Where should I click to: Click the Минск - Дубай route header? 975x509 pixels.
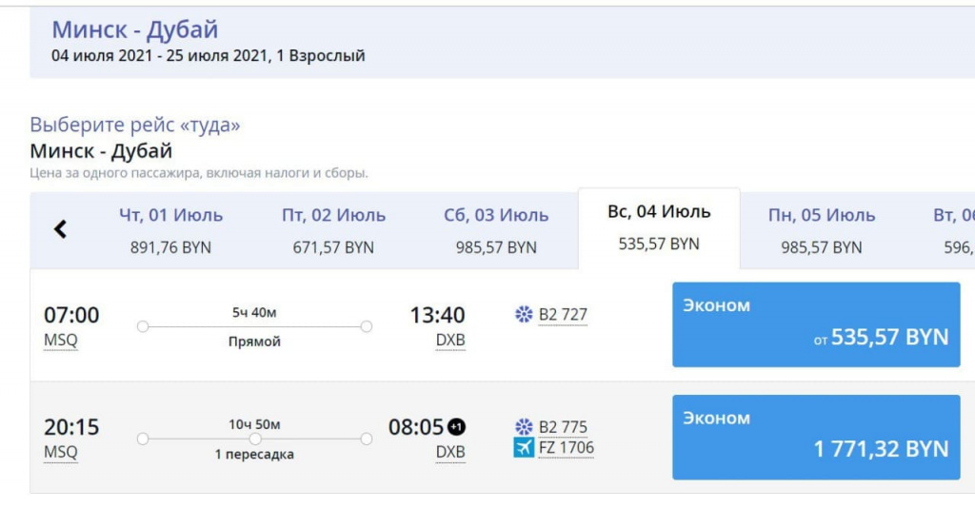(134, 29)
